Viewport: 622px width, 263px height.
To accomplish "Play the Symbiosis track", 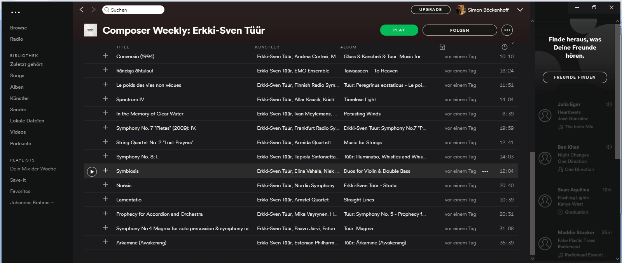I will [x=92, y=171].
